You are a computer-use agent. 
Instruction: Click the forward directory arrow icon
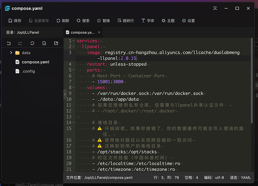click(x=20, y=43)
